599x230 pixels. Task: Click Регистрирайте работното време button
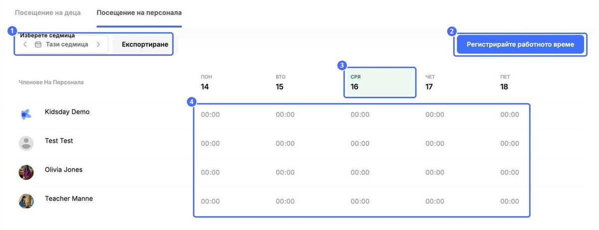[x=520, y=44]
